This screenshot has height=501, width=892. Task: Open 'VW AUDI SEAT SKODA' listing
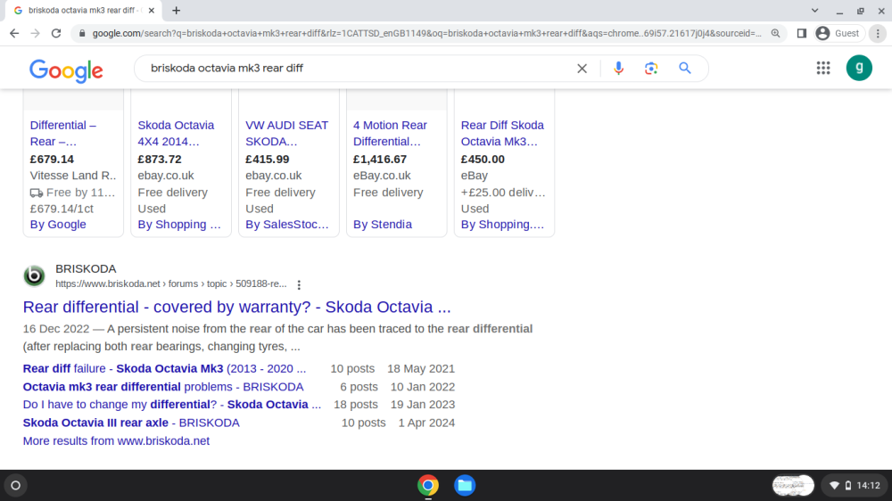(286, 133)
